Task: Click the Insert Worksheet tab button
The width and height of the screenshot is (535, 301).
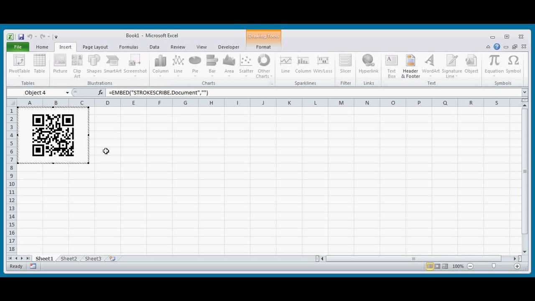Action: point(112,259)
